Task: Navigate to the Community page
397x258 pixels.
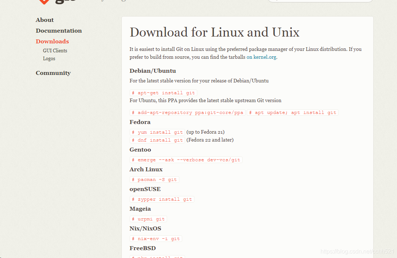Action: [53, 73]
